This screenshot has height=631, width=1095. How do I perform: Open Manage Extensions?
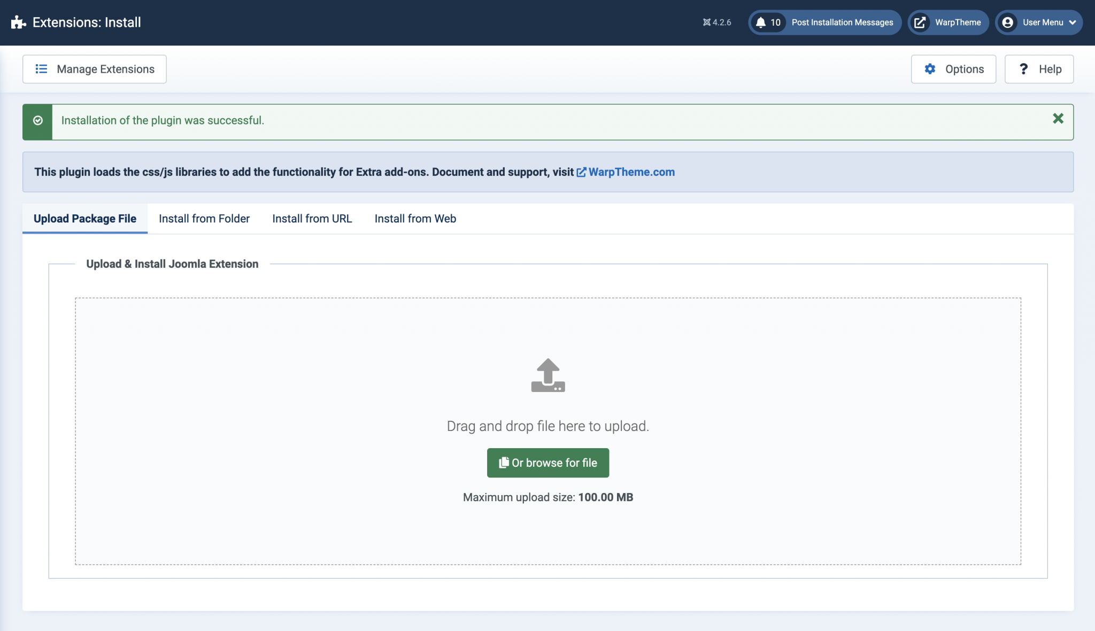[x=94, y=68]
